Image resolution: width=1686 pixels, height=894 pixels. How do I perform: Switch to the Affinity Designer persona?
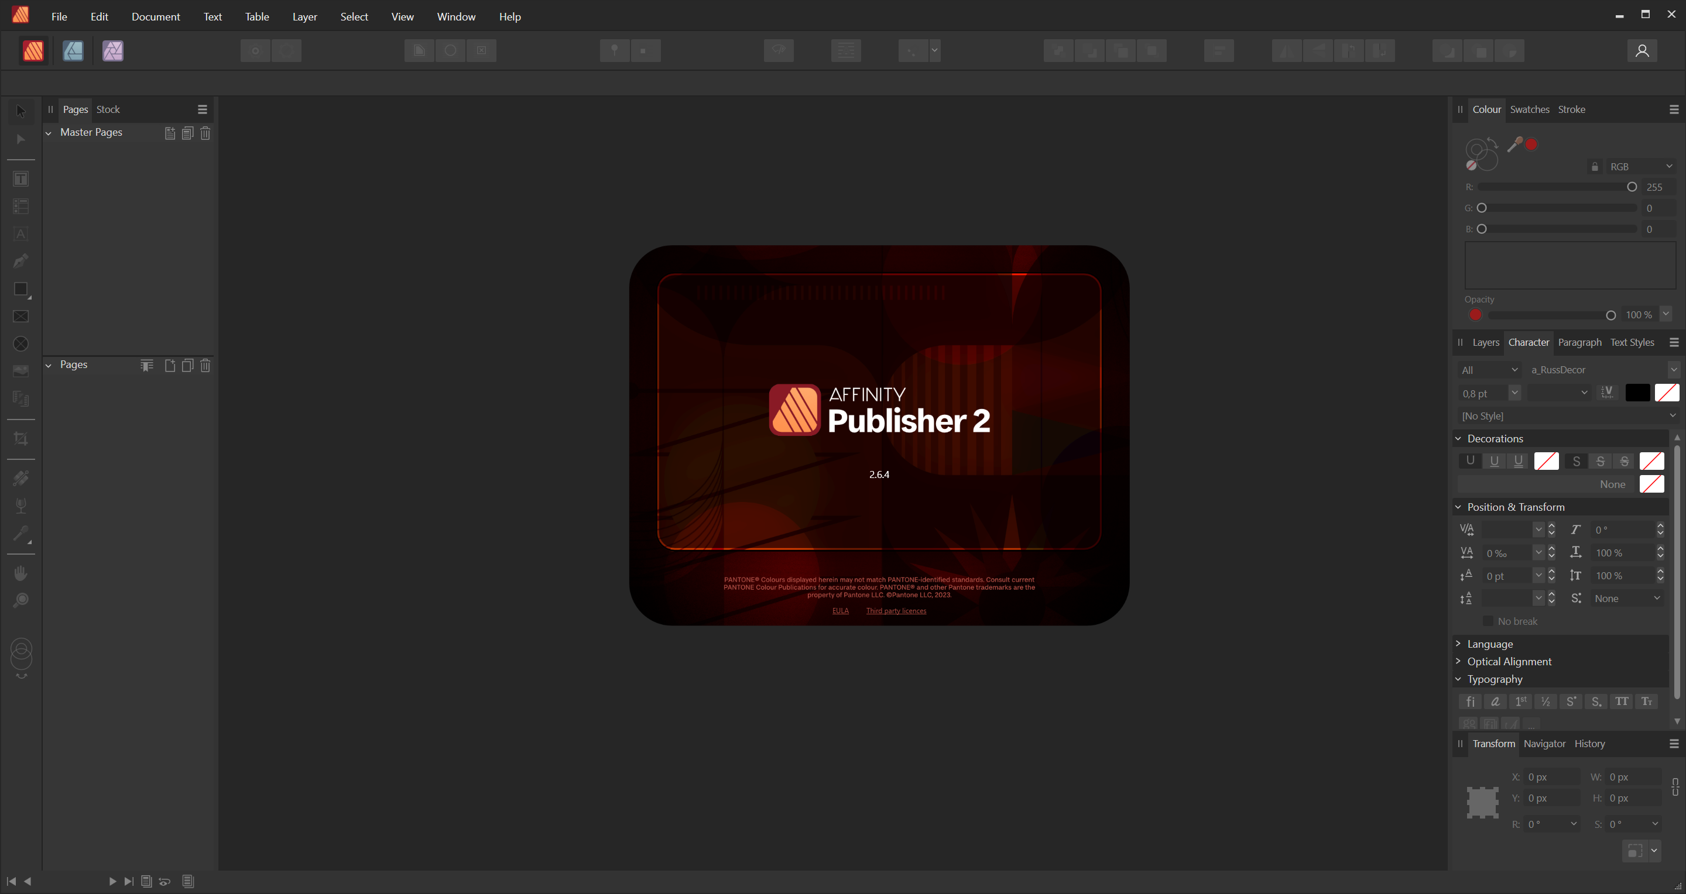73,50
